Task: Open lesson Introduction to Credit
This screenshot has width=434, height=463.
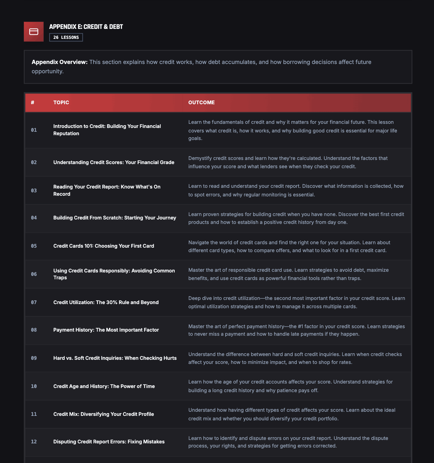Action: point(107,130)
